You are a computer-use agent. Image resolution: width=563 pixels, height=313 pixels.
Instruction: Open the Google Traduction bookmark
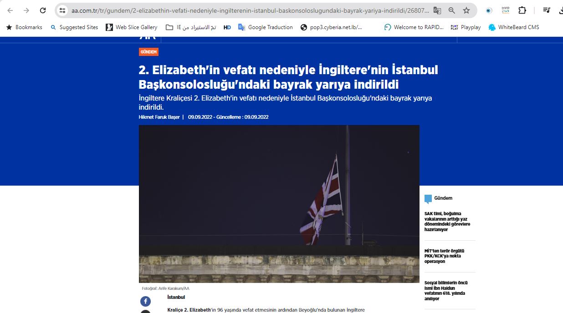point(265,27)
